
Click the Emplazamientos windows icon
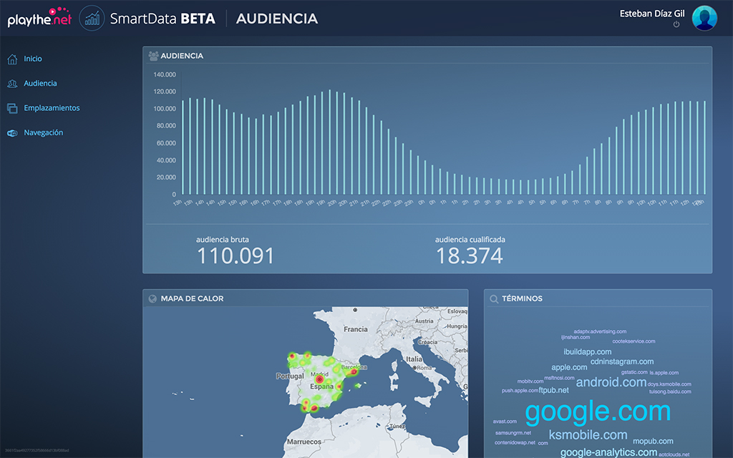[11, 109]
